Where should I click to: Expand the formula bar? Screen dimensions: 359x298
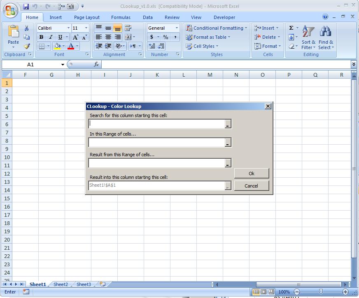pos(354,64)
